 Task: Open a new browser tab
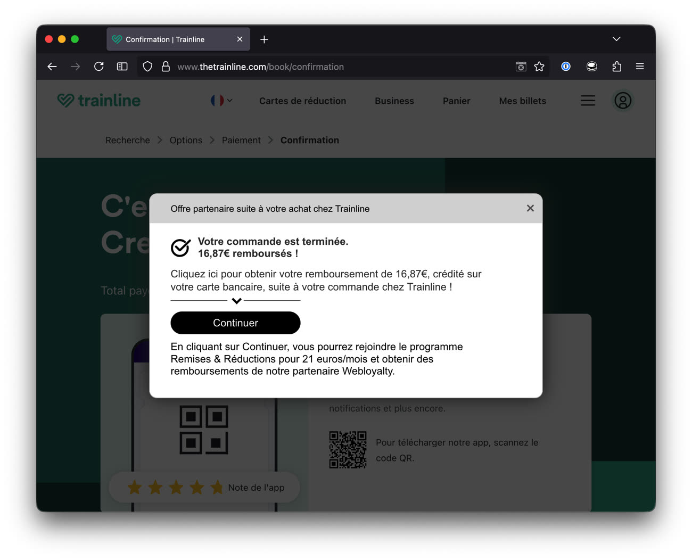click(x=264, y=39)
